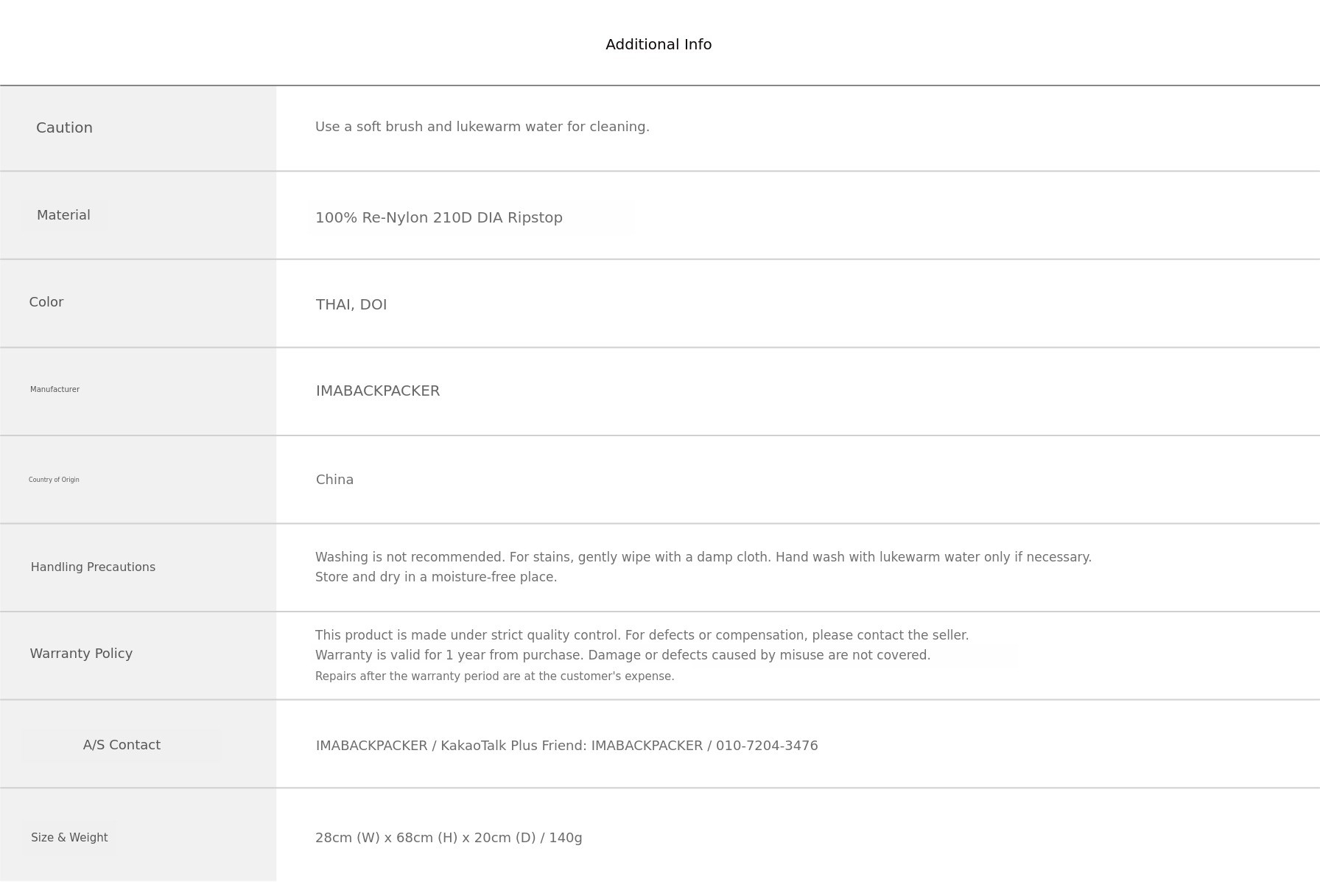Image resolution: width=1320 pixels, height=882 pixels.
Task: Click the A/S Contact label
Action: (x=122, y=745)
